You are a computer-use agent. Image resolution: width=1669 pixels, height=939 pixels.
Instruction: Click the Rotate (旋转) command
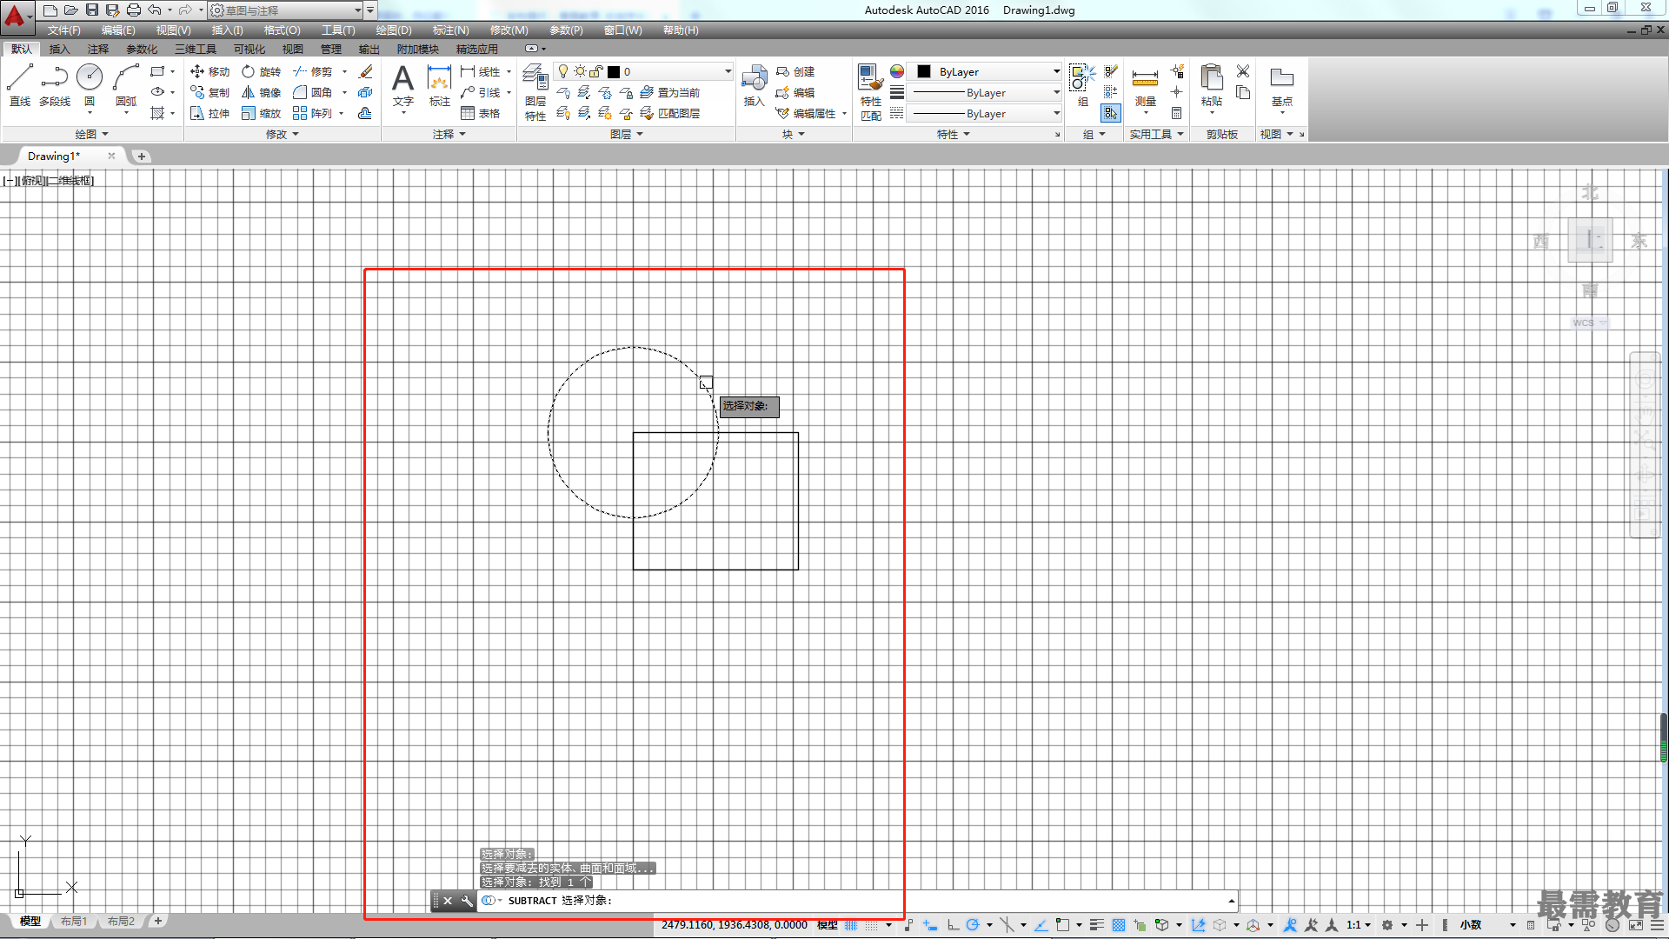pos(261,71)
